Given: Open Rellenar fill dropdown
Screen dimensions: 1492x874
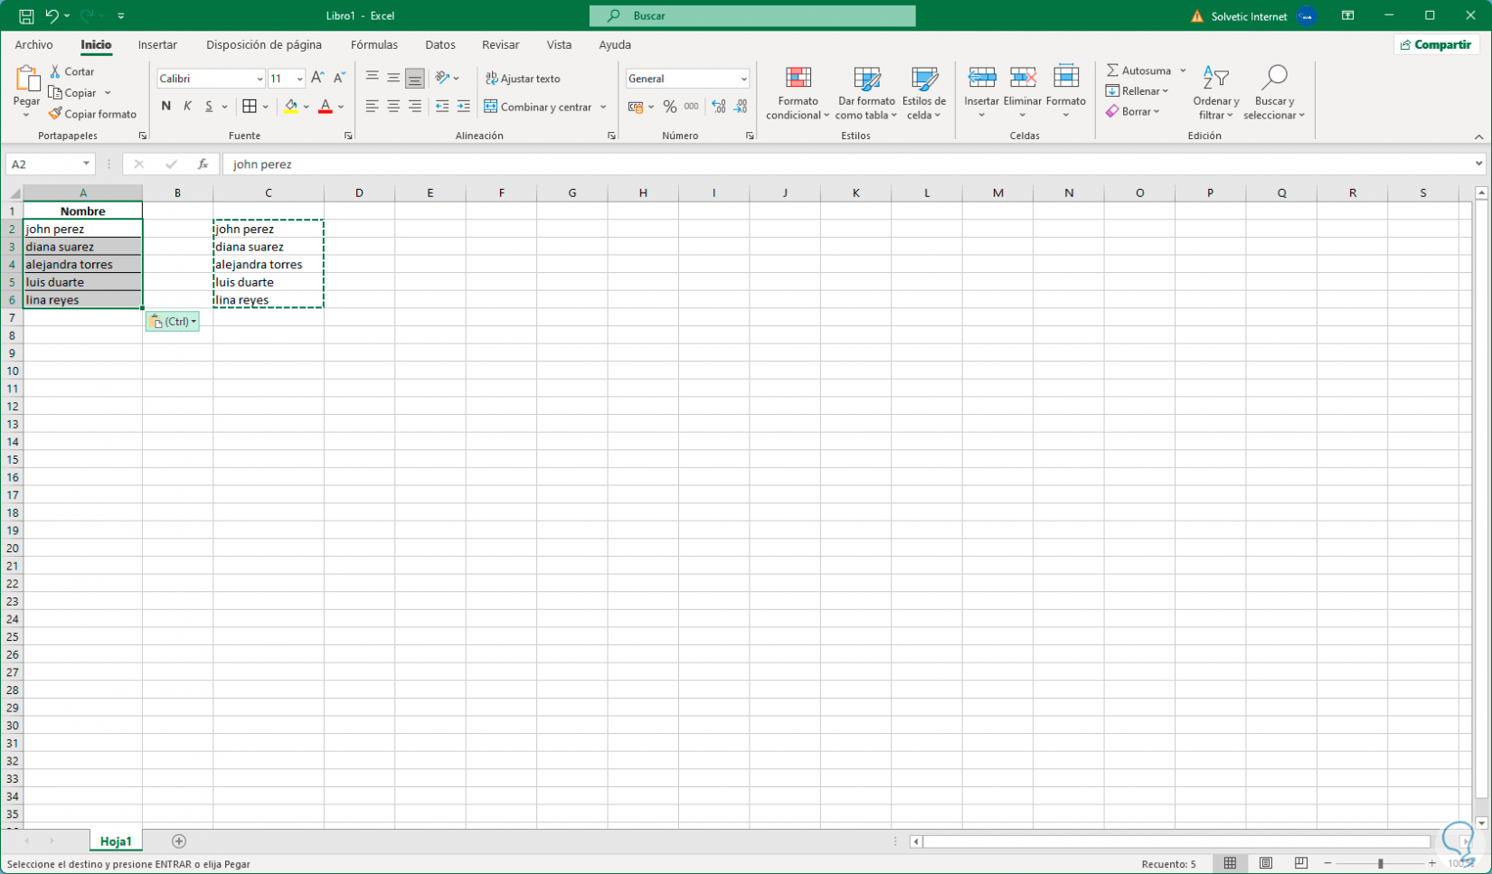Looking at the screenshot, I should pos(1137,91).
